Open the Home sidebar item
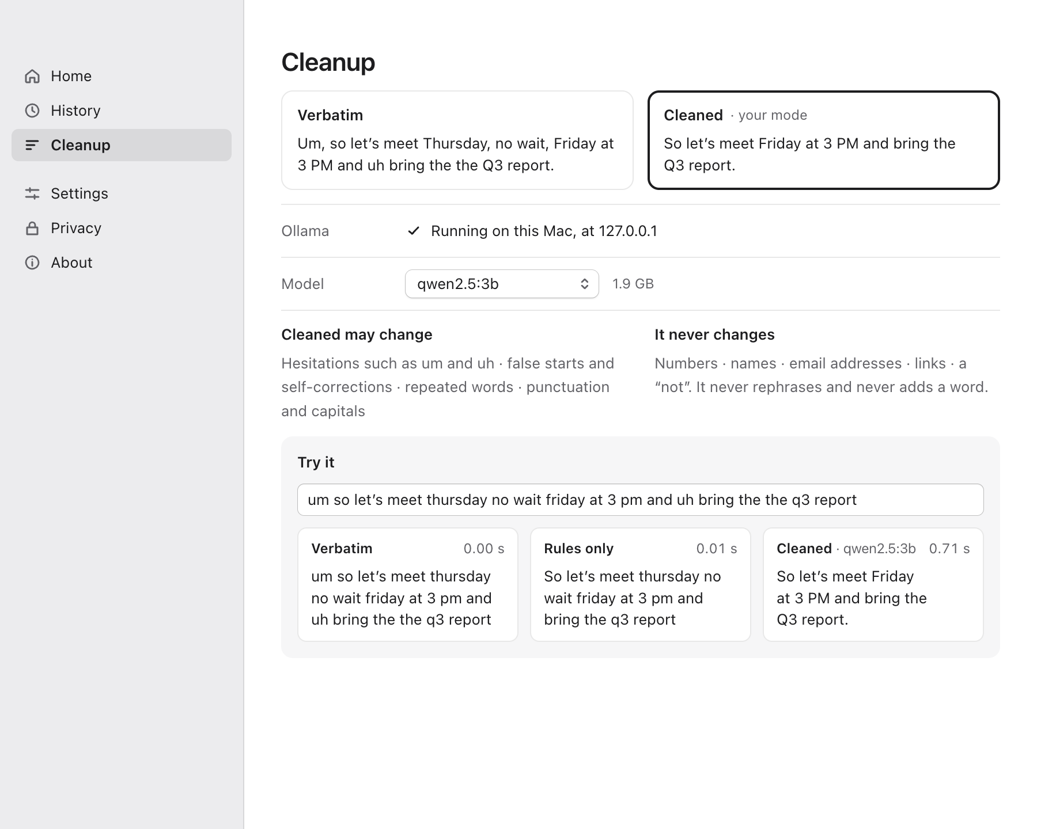Viewport: 1037px width, 829px height. [x=122, y=76]
